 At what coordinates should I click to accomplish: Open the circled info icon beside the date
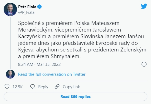144,64
